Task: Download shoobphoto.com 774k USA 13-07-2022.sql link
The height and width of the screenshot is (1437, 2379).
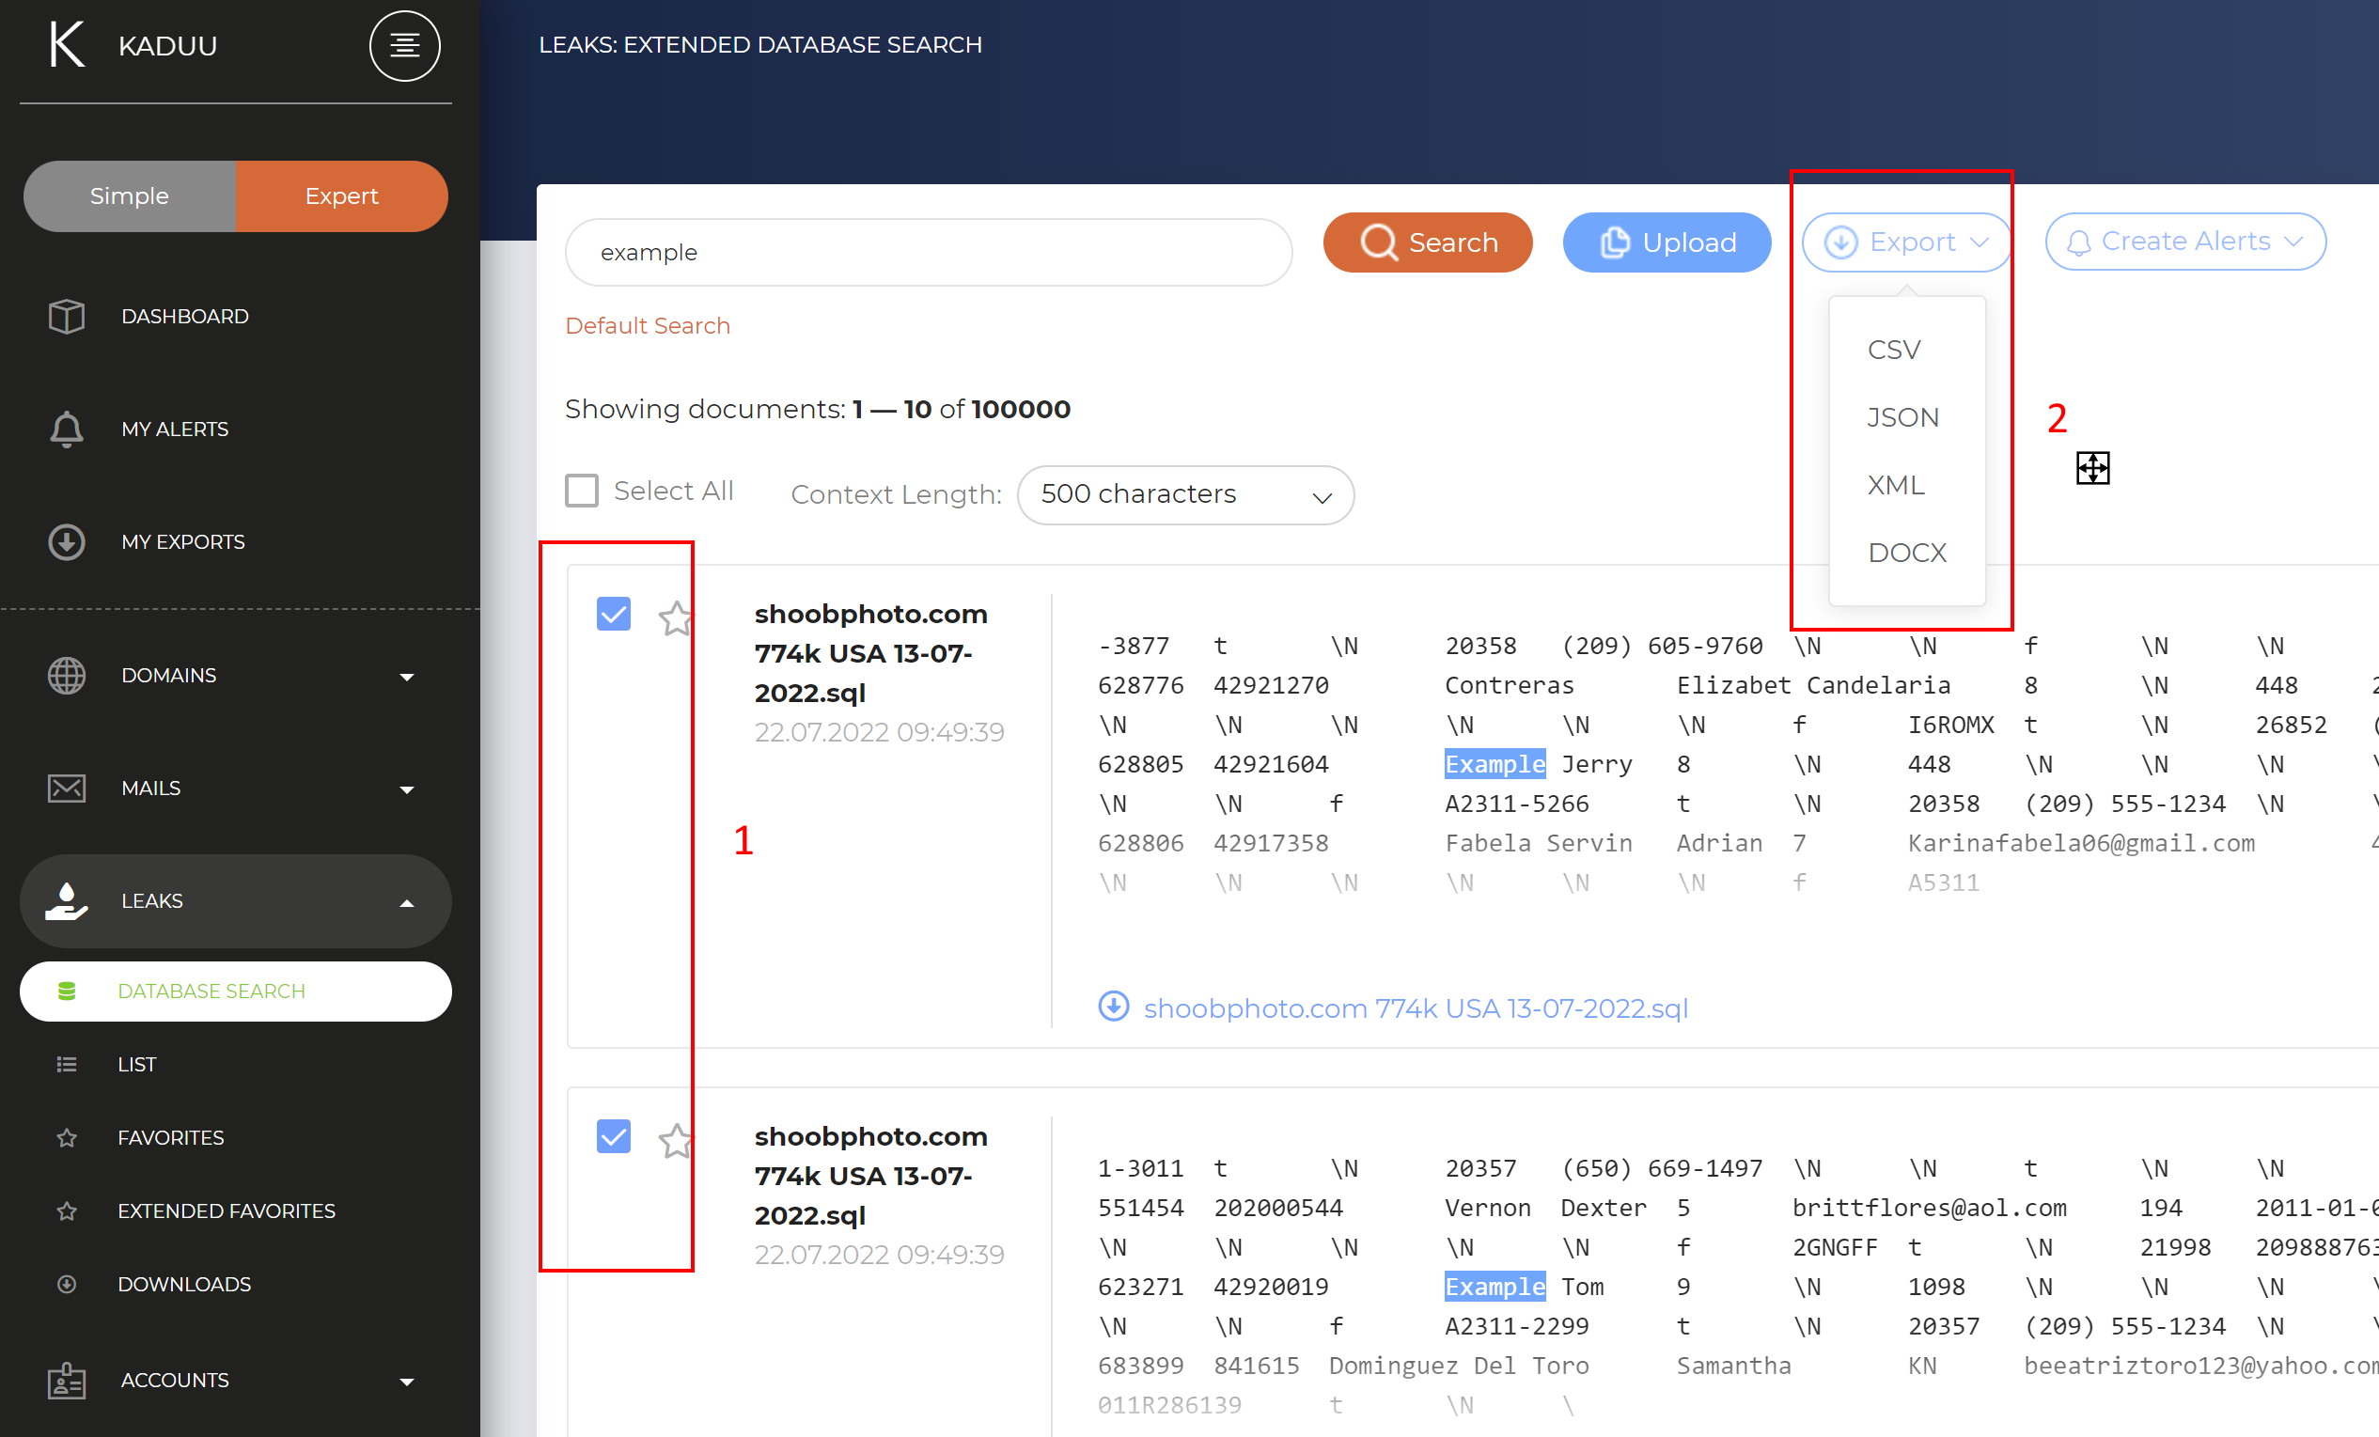Action: click(1416, 1007)
